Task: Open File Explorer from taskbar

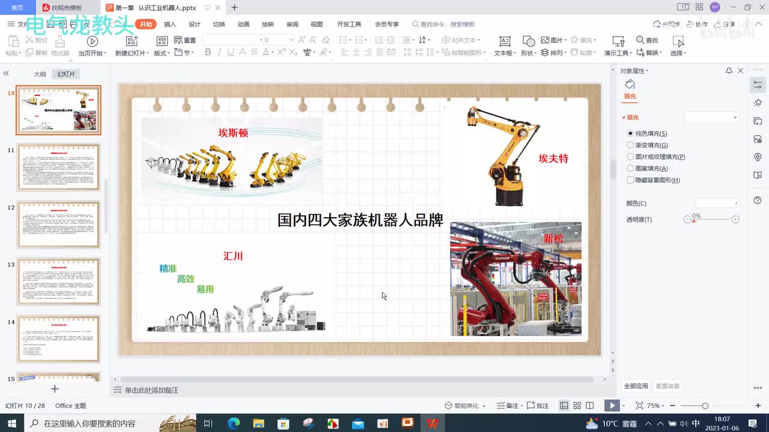Action: pyautogui.click(x=258, y=423)
